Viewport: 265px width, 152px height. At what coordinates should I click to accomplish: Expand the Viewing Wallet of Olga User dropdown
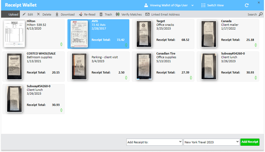(193, 6)
